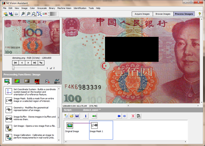Screen dimensions: 205x146
Task: Jump to first image in browser
Action: point(16,63)
